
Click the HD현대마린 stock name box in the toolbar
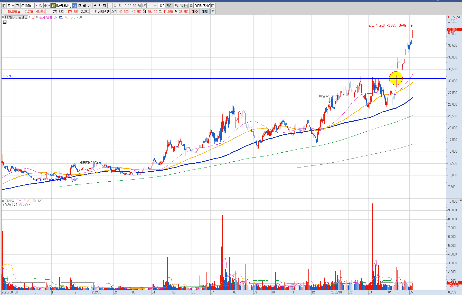point(63,6)
